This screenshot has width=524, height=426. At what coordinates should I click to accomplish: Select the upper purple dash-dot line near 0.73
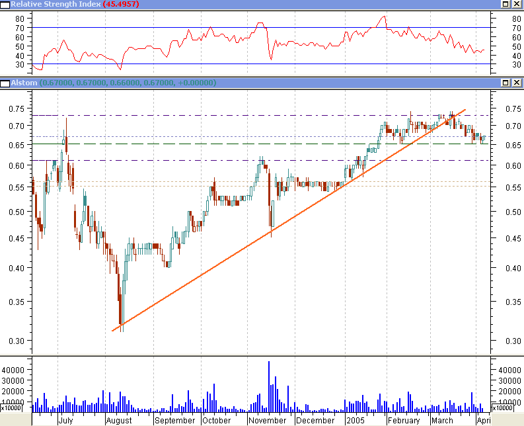(260, 116)
